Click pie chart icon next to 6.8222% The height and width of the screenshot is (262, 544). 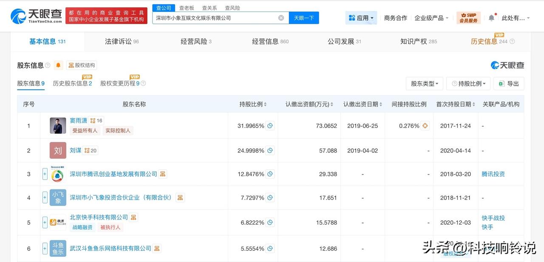270,222
